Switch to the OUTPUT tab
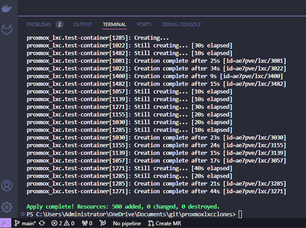Viewport: 306px width, 228px height. (x=83, y=24)
